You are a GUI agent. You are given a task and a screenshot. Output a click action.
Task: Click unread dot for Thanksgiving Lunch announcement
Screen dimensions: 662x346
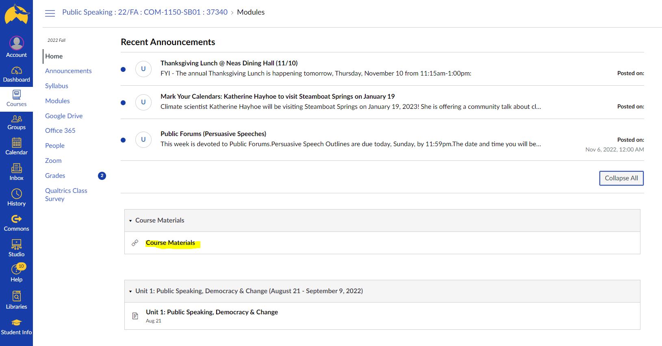(123, 69)
